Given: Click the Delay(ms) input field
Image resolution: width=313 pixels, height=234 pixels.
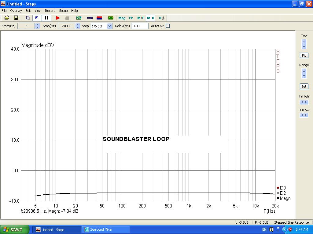Looking at the screenshot, I should pyautogui.click(x=140, y=26).
